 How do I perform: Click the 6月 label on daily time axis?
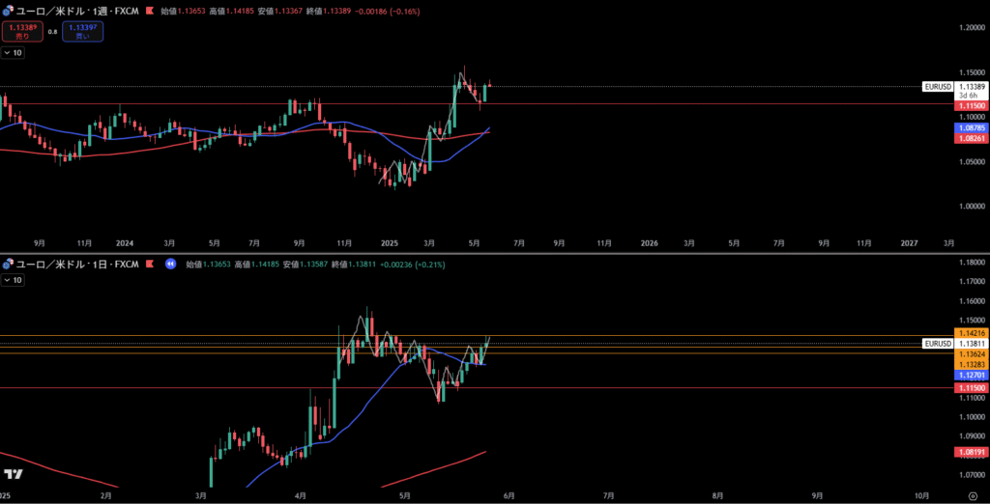(509, 496)
